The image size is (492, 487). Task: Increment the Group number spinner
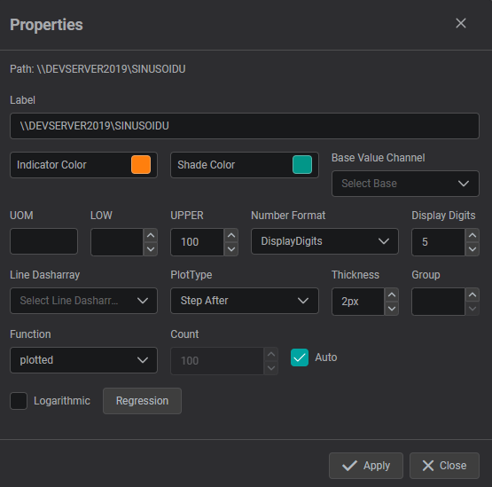point(472,295)
